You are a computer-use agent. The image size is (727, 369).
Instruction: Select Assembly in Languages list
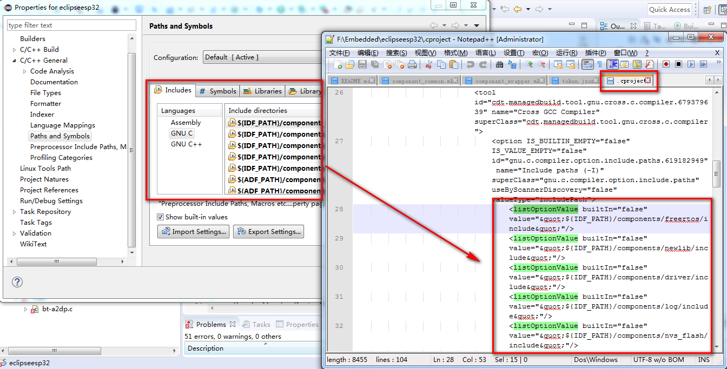[186, 123]
